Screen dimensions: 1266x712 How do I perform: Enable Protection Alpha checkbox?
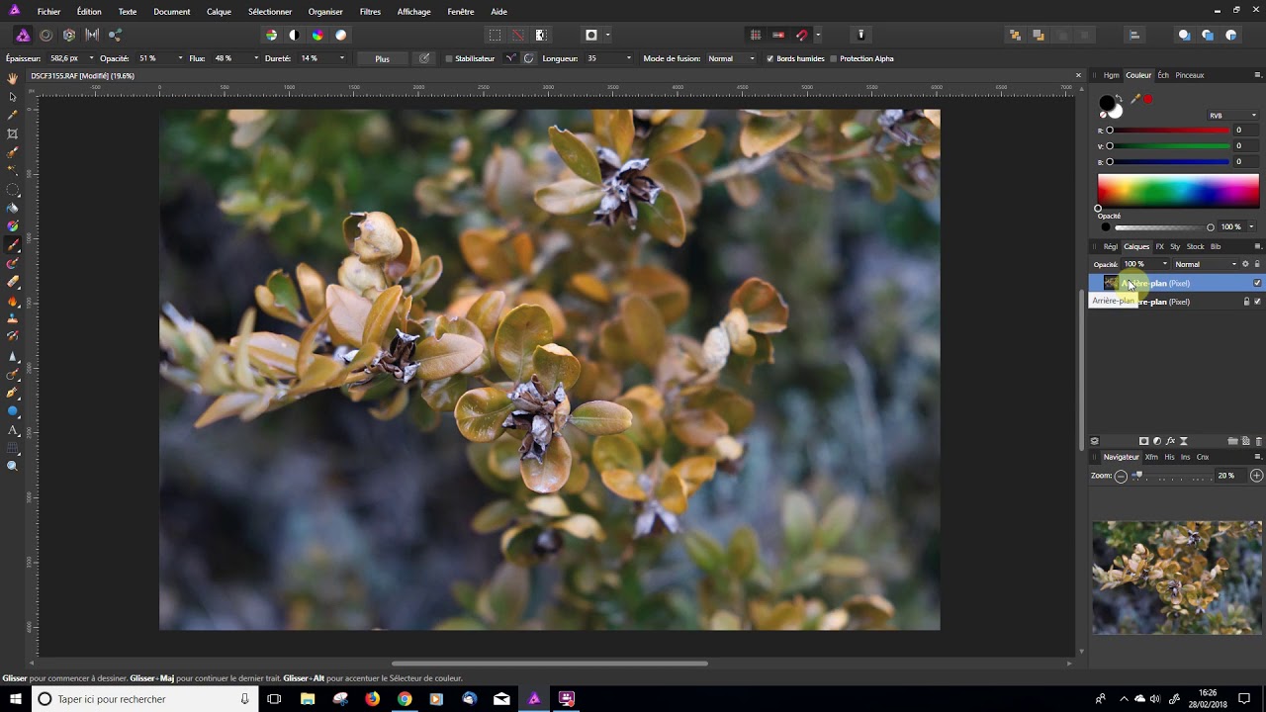point(834,58)
